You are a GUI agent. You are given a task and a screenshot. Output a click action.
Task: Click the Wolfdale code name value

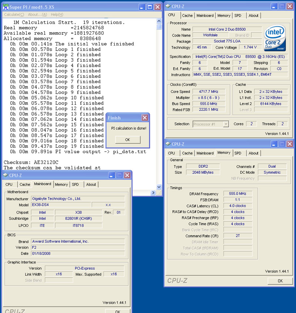click(x=210, y=35)
